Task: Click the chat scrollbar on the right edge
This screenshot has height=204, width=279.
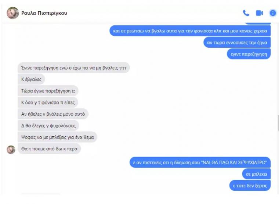Action: 278,123
